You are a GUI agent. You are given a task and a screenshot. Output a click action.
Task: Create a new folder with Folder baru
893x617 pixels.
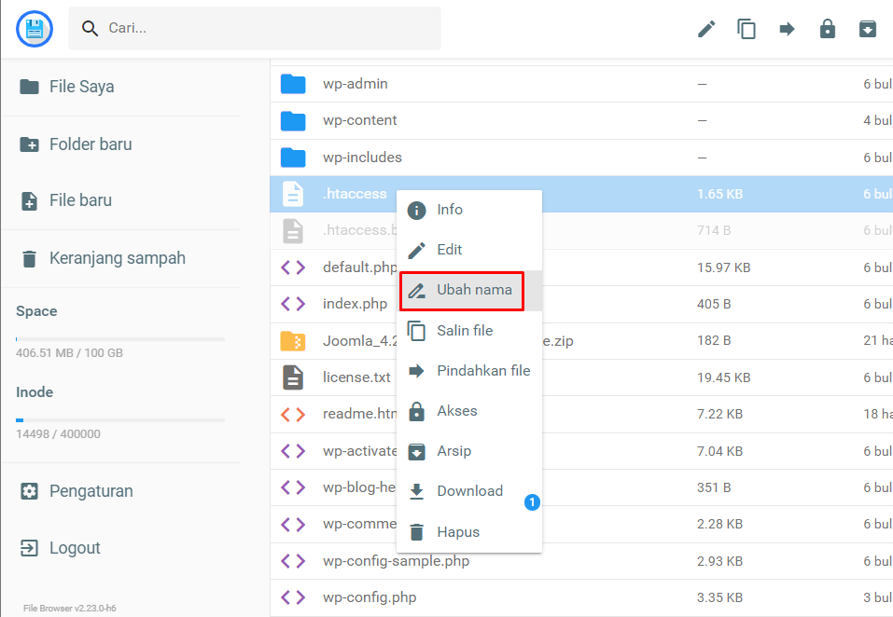(x=90, y=144)
